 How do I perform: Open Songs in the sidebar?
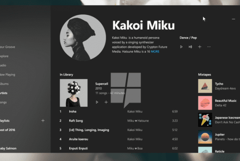tap(3, 102)
